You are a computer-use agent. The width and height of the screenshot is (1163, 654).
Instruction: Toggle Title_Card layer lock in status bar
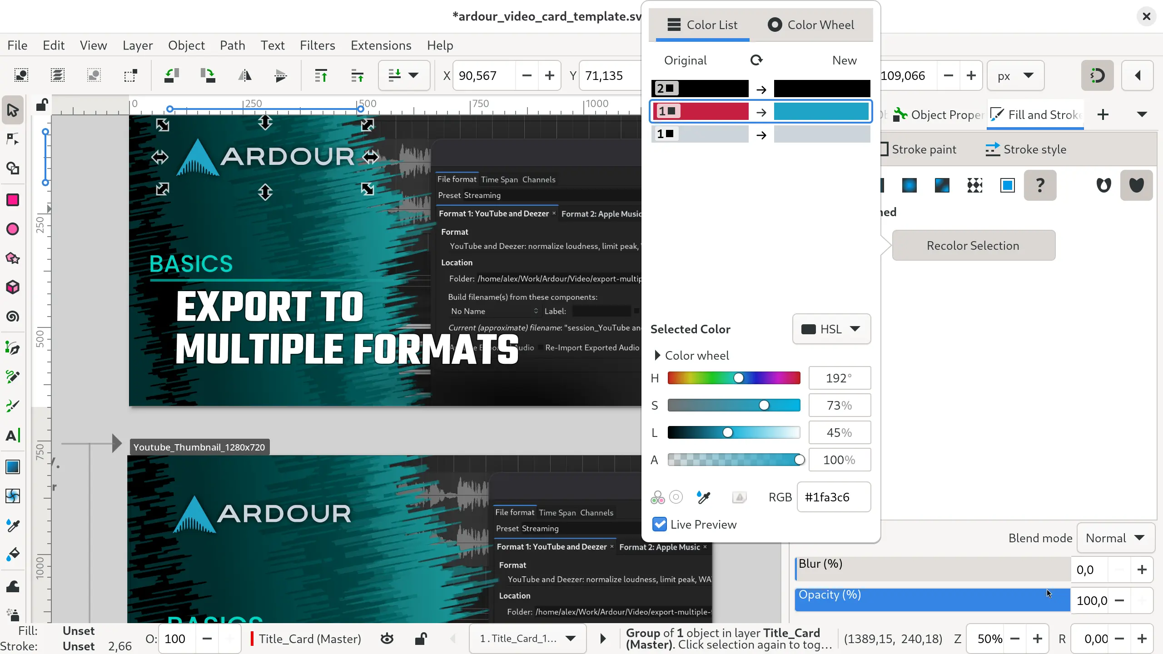[x=421, y=639]
